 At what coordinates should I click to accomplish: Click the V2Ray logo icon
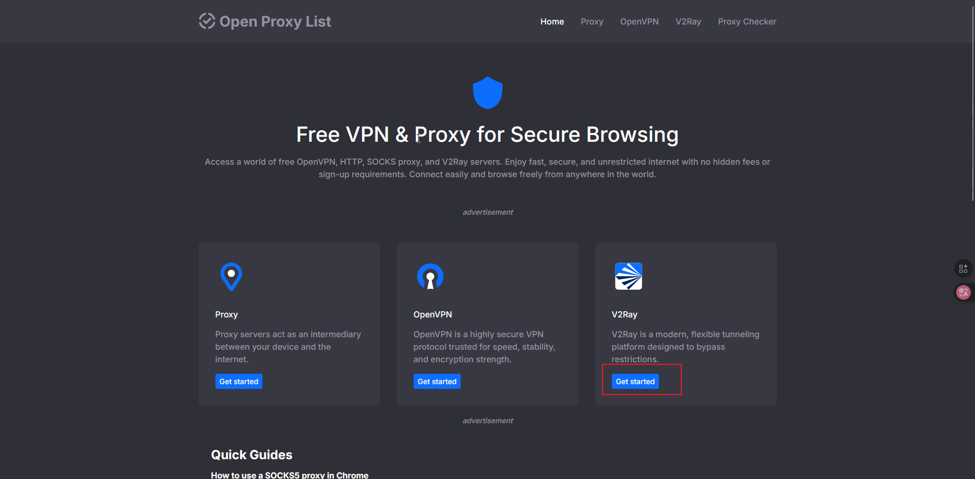(x=628, y=276)
